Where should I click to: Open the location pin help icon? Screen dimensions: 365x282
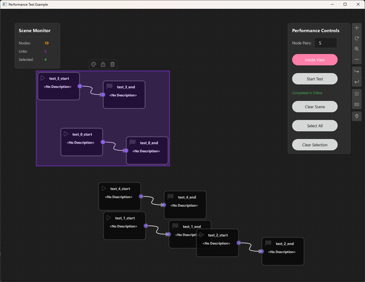pyautogui.click(x=356, y=116)
